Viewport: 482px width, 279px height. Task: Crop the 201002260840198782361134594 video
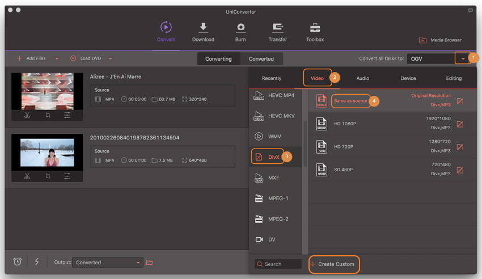pos(47,176)
